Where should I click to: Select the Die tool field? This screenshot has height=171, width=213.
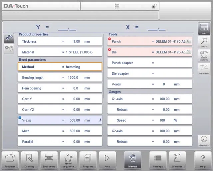point(150,52)
